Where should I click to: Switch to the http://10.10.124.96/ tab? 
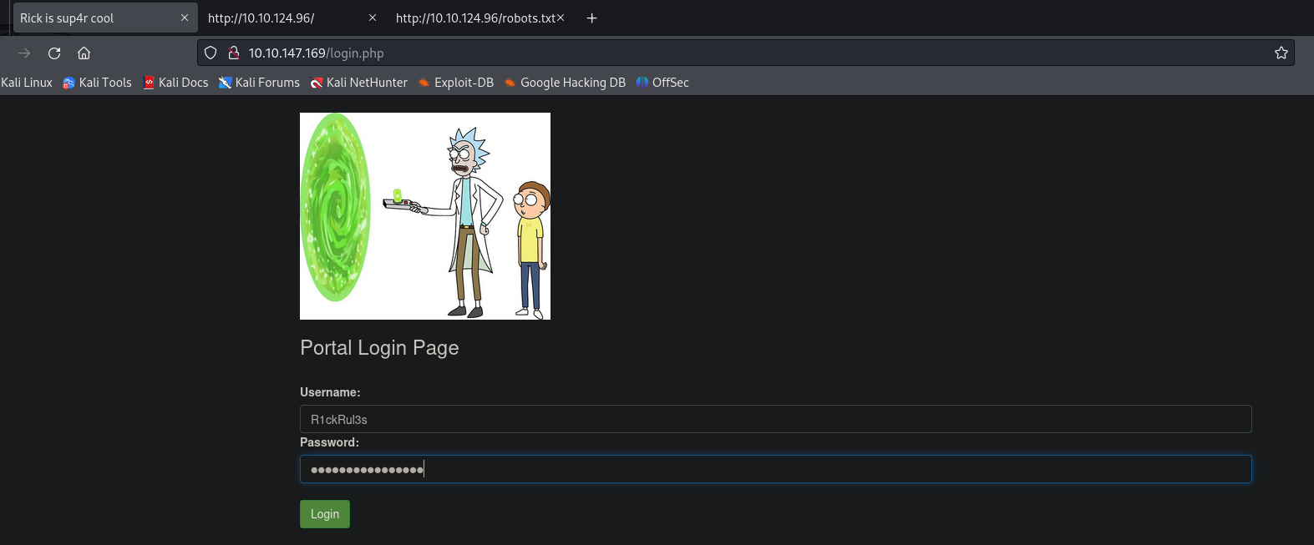276,18
